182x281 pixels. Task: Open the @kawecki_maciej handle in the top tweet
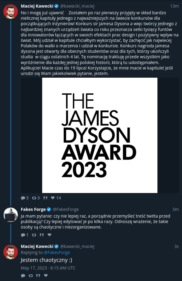coord(77,6)
